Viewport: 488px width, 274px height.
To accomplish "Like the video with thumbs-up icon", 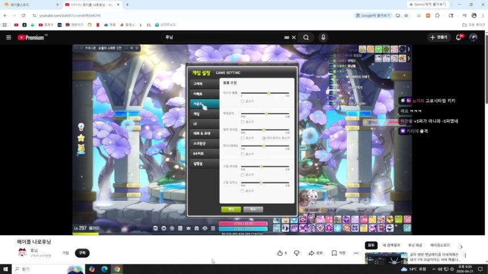I will (280, 253).
